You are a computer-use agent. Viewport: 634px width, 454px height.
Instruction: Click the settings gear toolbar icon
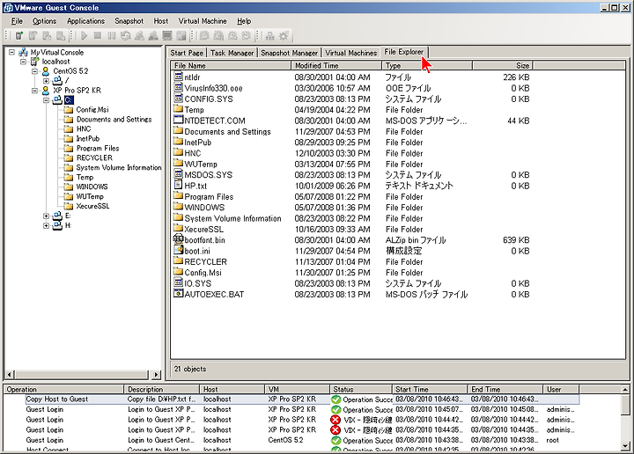point(284,35)
